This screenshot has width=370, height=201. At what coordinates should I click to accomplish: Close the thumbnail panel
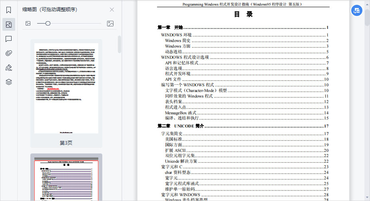tap(112, 10)
